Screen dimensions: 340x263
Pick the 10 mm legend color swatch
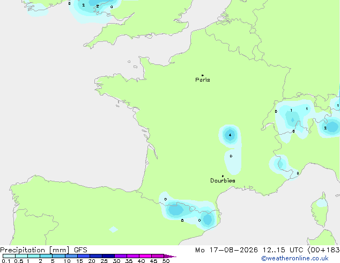pyautogui.click(x=71, y=256)
